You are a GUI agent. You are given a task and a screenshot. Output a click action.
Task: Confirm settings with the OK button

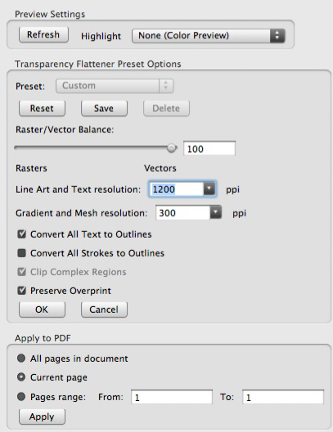coord(42,310)
